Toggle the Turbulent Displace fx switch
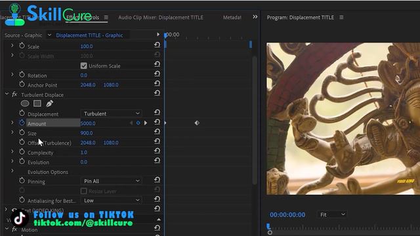Image resolution: width=420 pixels, height=236 pixels. click(14, 94)
